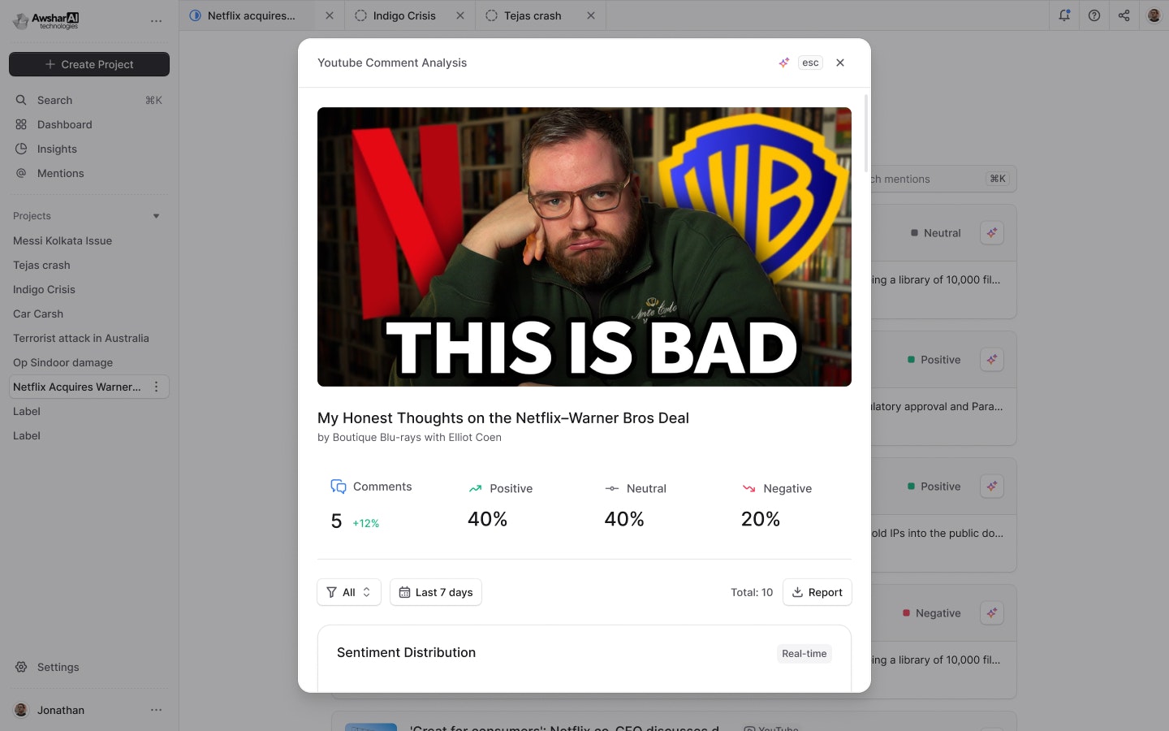Screen dimensions: 1169x731
Task: Click the 40% Positive percentage value
Action: click(x=488, y=519)
